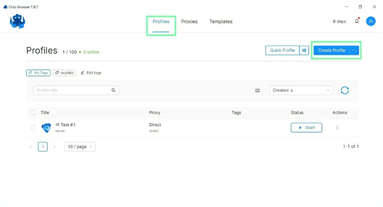The width and height of the screenshot is (383, 207).
Task: Click the Test #1 profile avatar icon
Action: pos(46,128)
